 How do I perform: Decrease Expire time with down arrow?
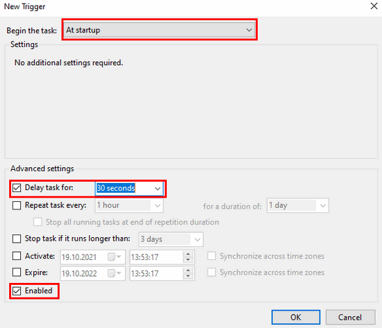click(x=188, y=276)
